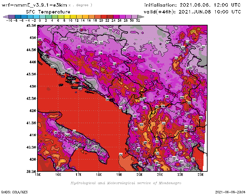Click the 2021-06-06-23:04 timestamp
This screenshot has height=194, width=252.
click(230, 192)
